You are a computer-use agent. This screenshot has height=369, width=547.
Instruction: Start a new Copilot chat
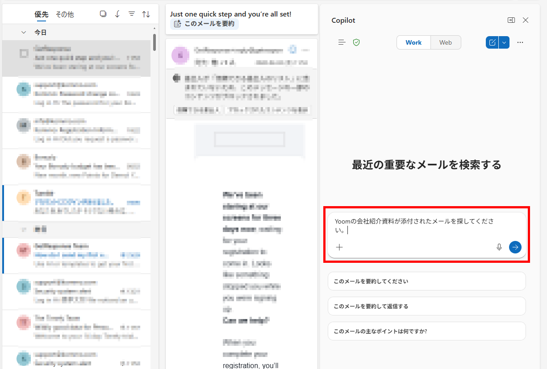[x=492, y=42]
